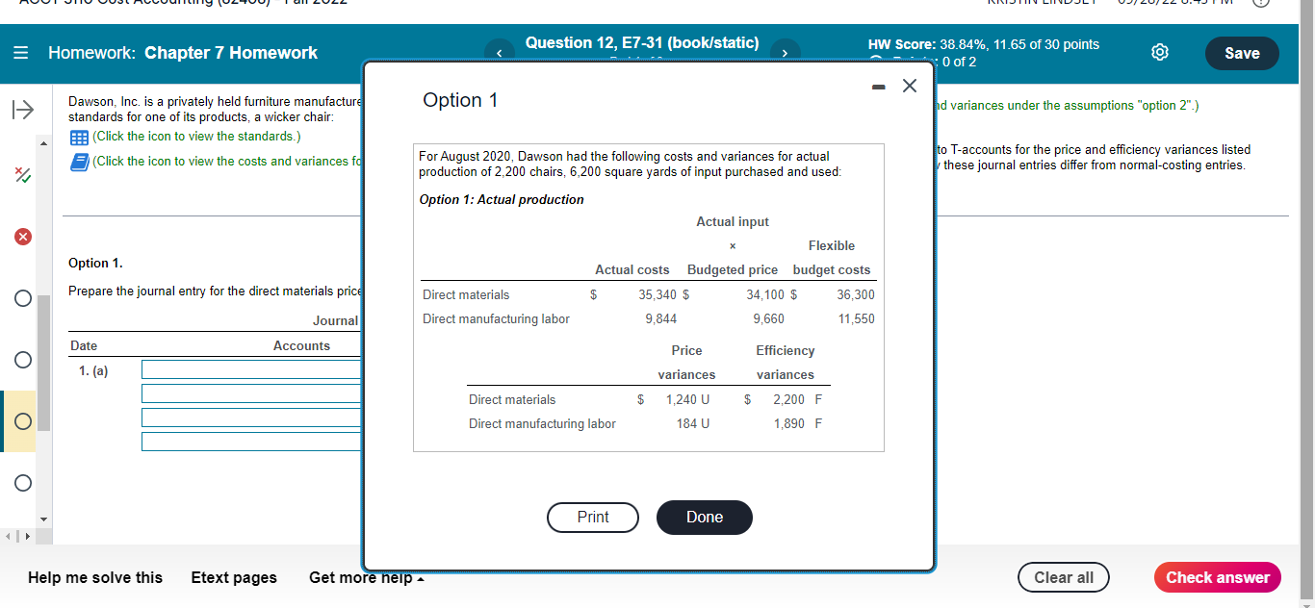
Task: Click the Option 1: Actual production heading
Action: [x=502, y=199]
